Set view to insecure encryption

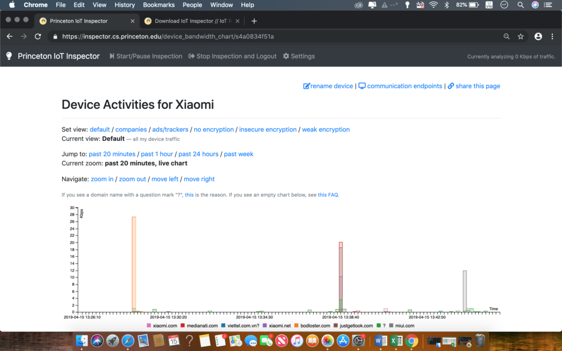point(268,130)
